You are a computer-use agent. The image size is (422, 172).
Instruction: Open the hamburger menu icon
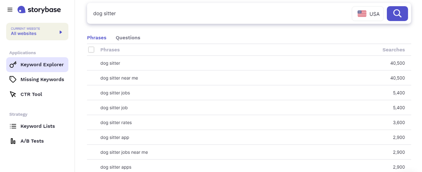(10, 10)
